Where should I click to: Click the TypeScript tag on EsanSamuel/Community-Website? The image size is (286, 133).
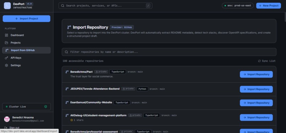pyautogui.click(x=122, y=102)
